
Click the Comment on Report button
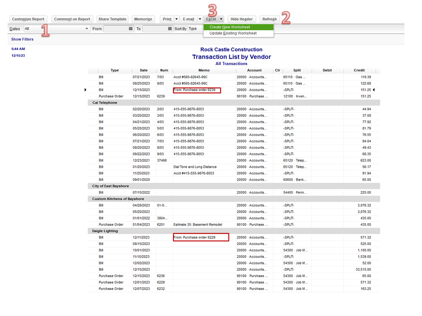pos(72,19)
